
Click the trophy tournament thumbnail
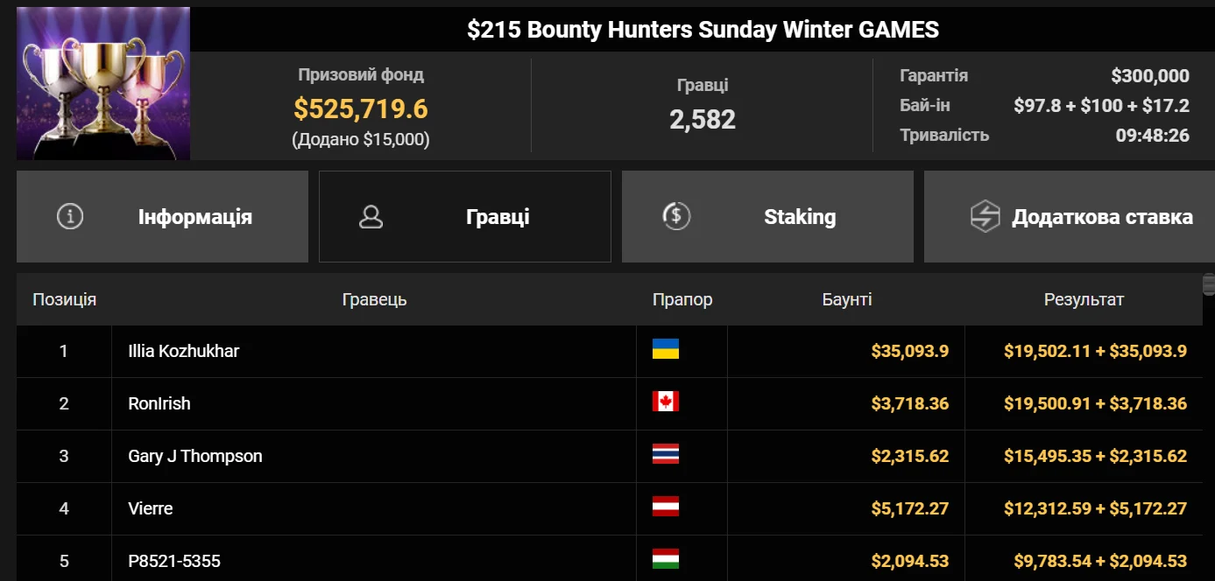pyautogui.click(x=103, y=83)
